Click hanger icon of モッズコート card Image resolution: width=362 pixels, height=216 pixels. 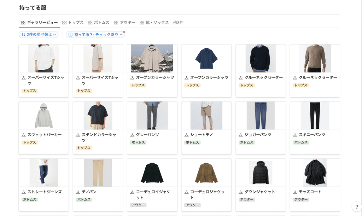point(295,192)
